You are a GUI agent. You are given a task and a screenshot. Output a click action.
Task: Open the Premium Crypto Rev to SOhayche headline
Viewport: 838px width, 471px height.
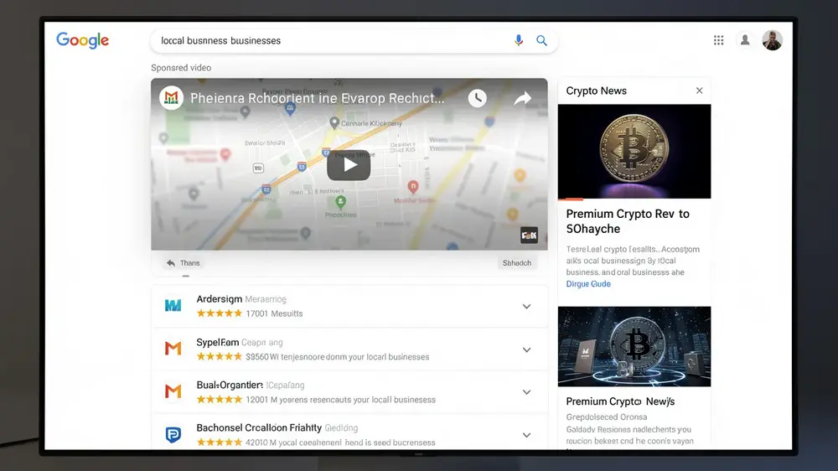pos(628,221)
